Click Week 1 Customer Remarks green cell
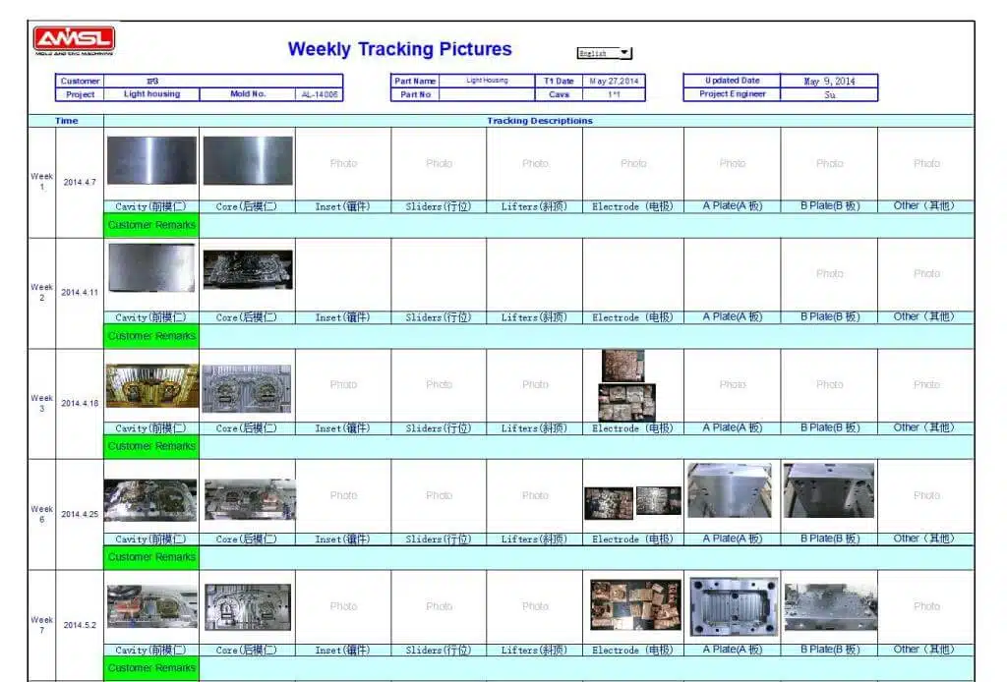This screenshot has width=1007, height=682. point(151,225)
